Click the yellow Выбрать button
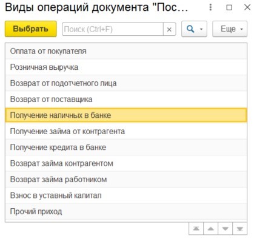 31,29
